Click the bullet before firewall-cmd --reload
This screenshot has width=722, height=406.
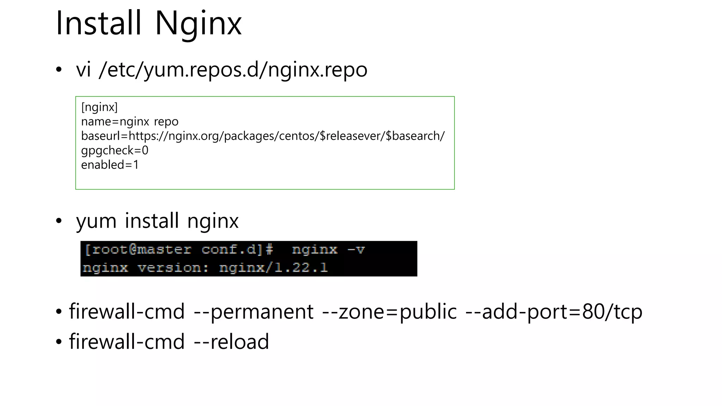tap(59, 342)
